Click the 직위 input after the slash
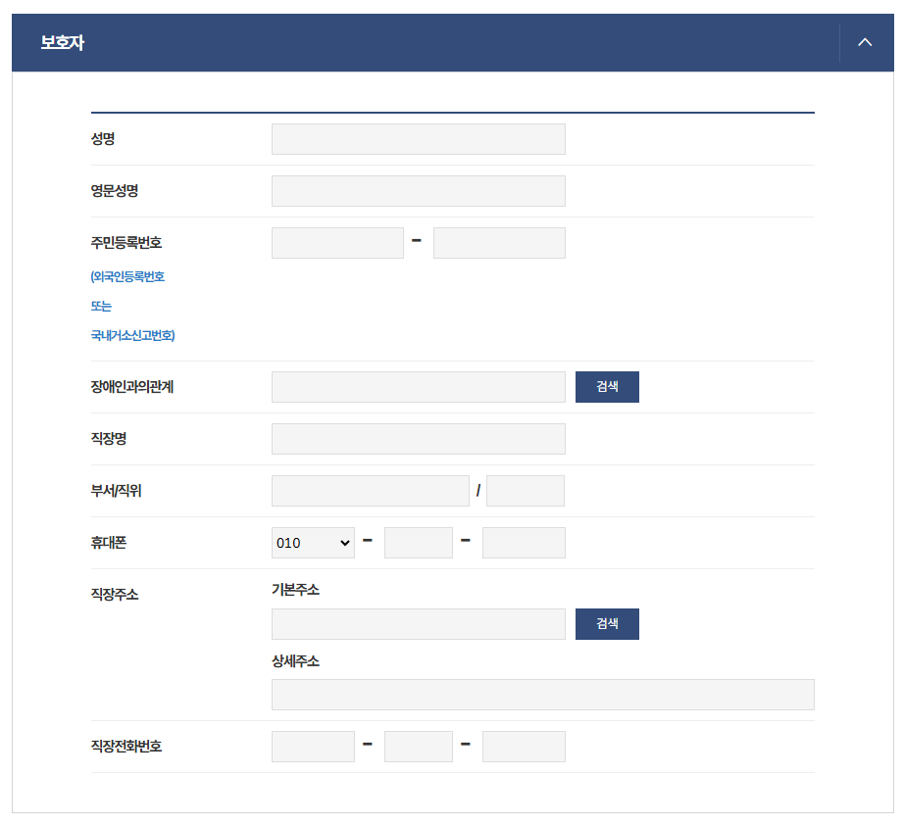 coord(525,490)
